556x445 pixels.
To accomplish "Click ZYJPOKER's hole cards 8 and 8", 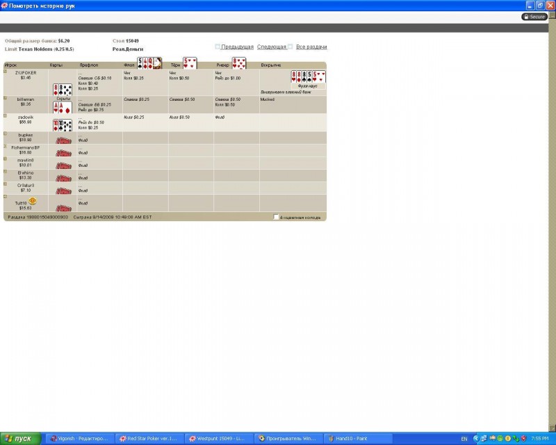I will (x=63, y=90).
